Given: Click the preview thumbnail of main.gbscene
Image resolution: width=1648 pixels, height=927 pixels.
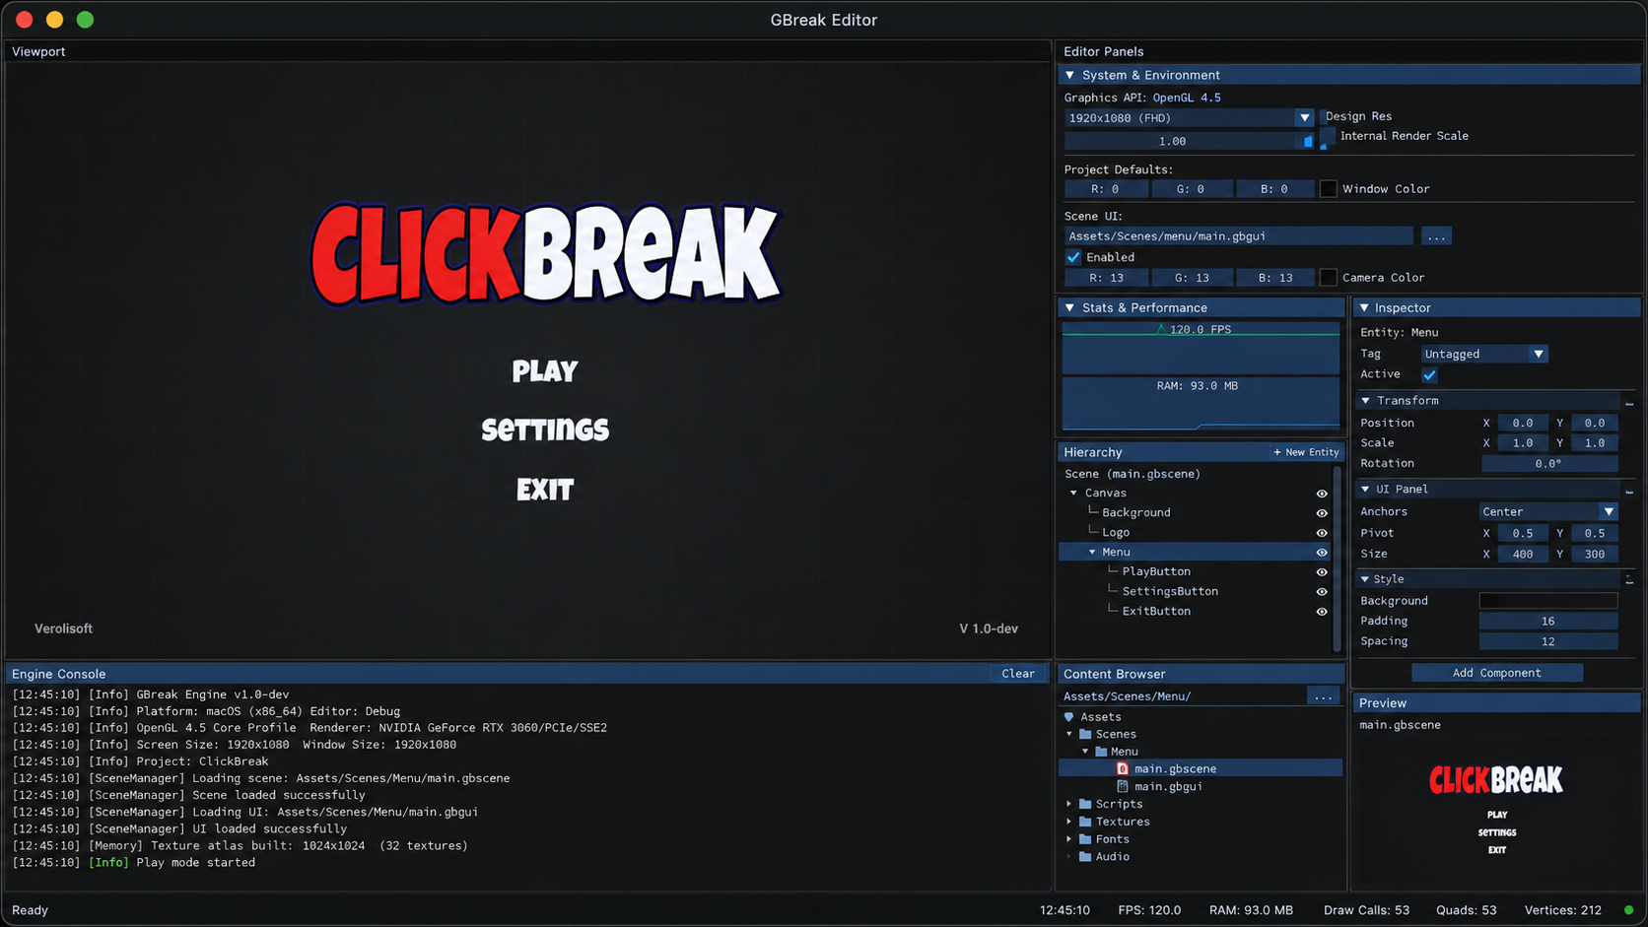Looking at the screenshot, I should click(x=1496, y=810).
